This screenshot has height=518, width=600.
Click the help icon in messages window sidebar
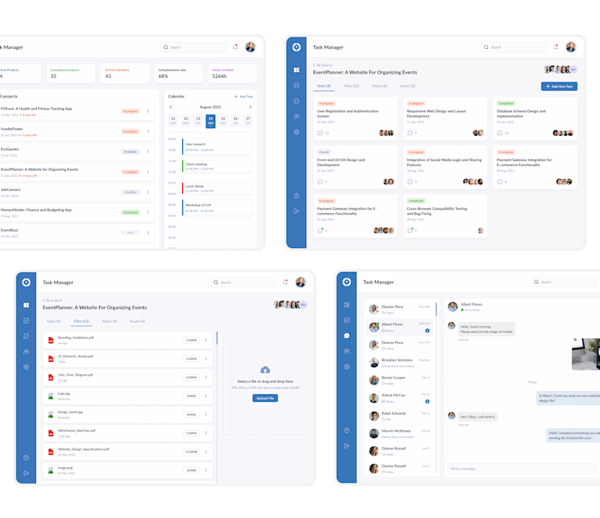[346, 430]
